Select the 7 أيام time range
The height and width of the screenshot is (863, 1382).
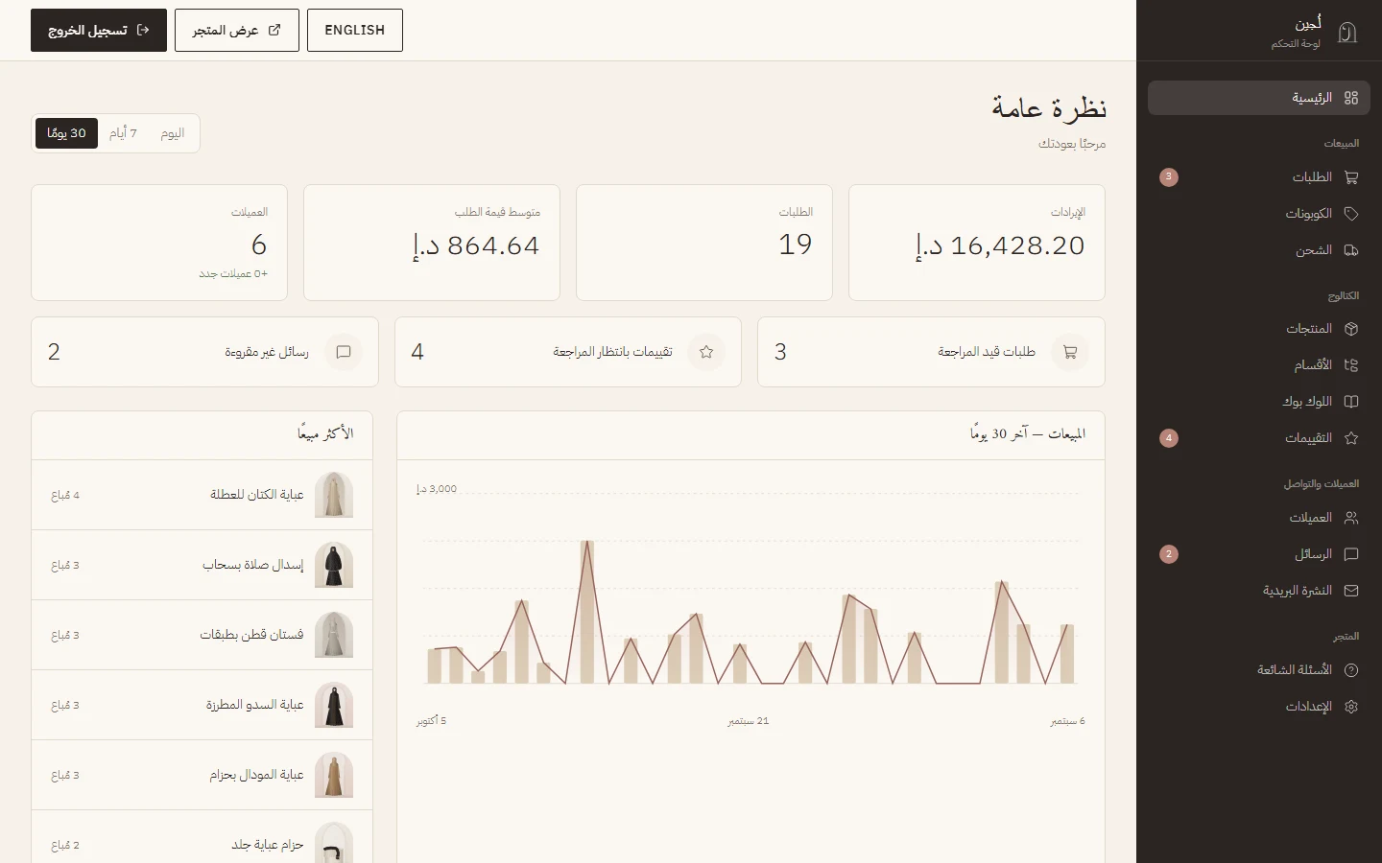pyautogui.click(x=123, y=133)
